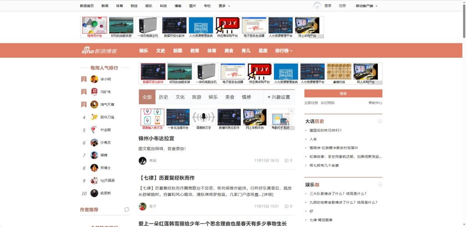Viewport: 466px width, 227px height.
Task: Open the 移动客户端 dropdown
Action: point(367,5)
